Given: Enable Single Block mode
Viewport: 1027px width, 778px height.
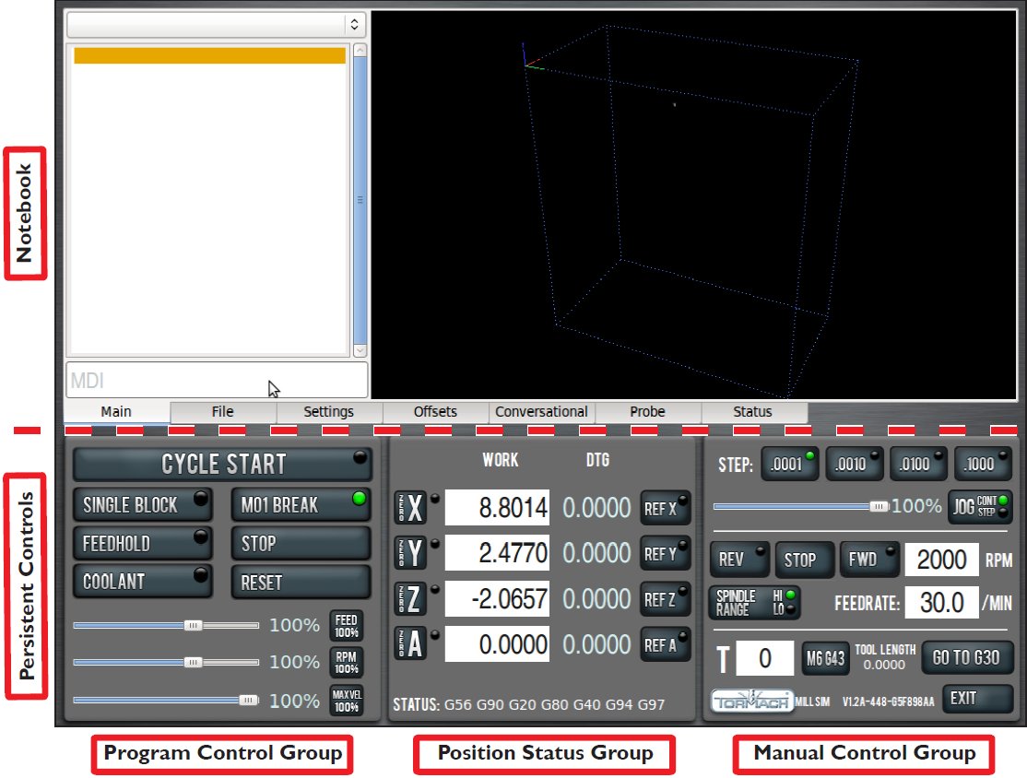Looking at the screenshot, I should [142, 505].
